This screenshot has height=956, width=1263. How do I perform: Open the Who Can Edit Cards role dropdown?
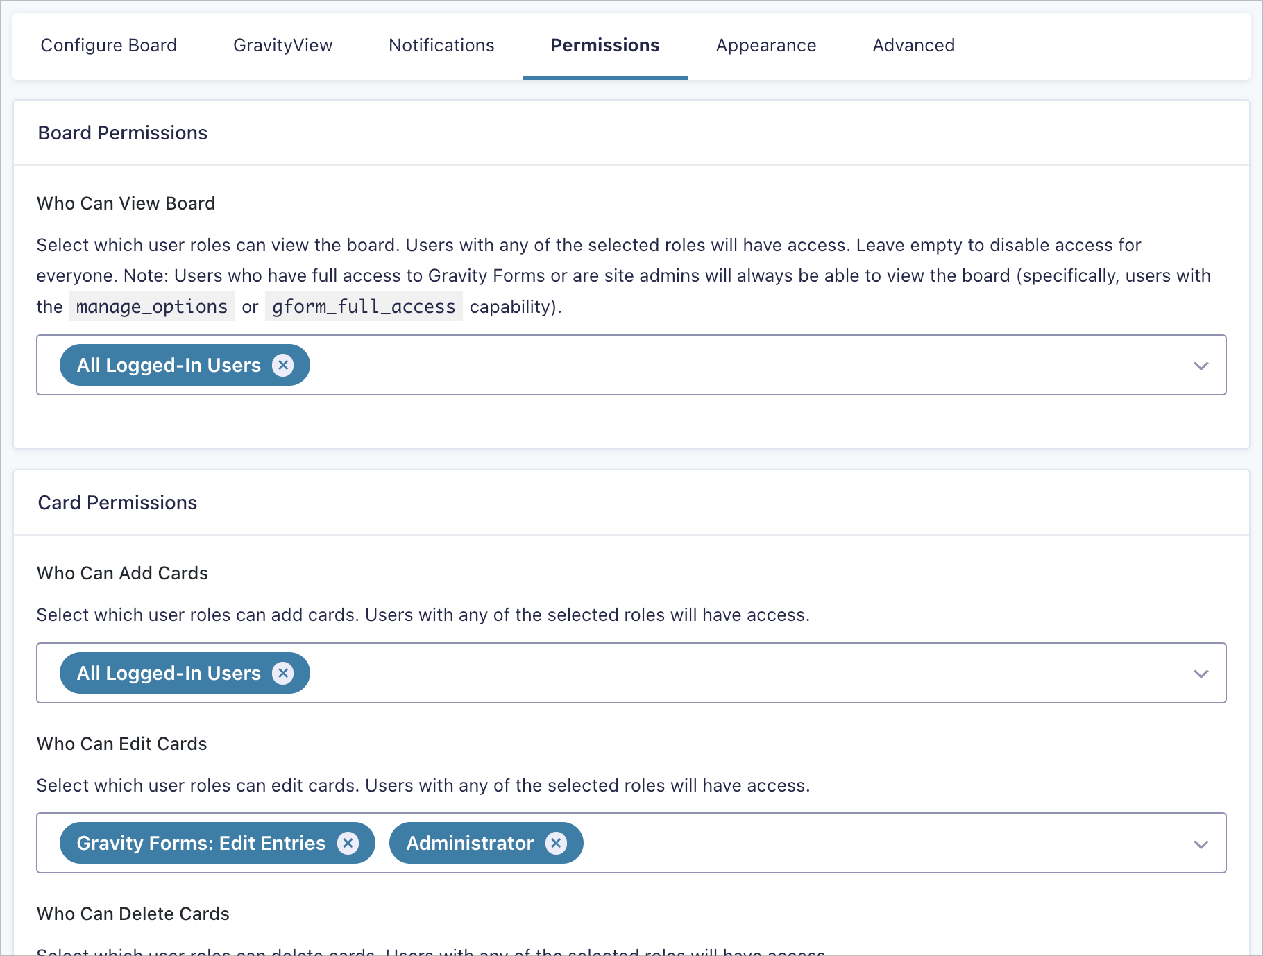tap(1201, 844)
